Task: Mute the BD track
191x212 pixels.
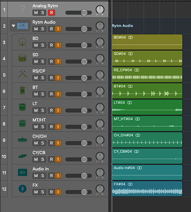Action: 36,45
